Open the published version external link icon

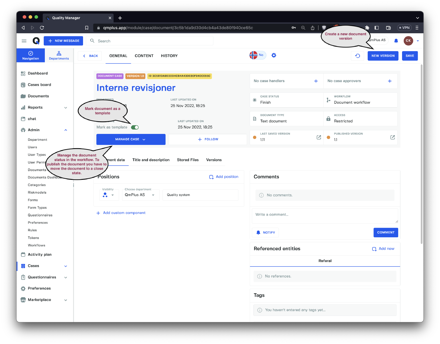pyautogui.click(x=392, y=137)
